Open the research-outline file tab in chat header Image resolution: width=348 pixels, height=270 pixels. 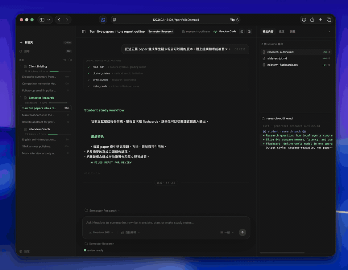pyautogui.click(x=196, y=32)
